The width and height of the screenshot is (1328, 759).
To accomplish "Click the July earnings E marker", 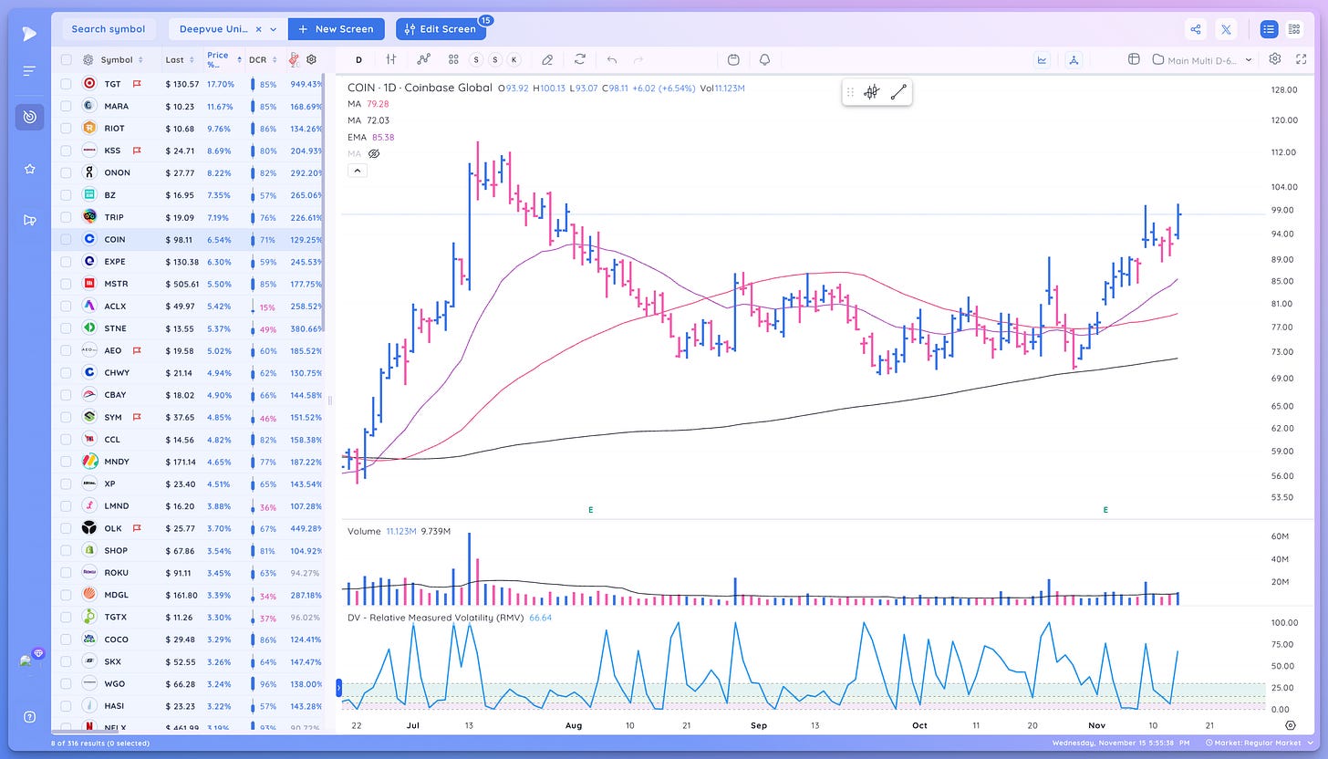I will tap(591, 510).
